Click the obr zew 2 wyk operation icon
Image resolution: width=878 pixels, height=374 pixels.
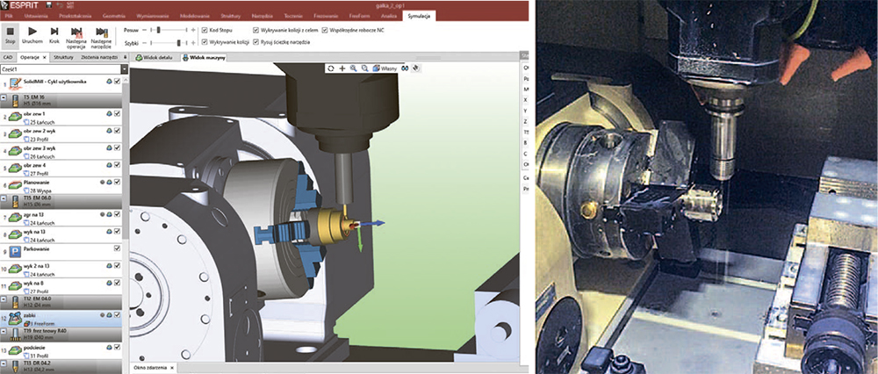(x=15, y=133)
